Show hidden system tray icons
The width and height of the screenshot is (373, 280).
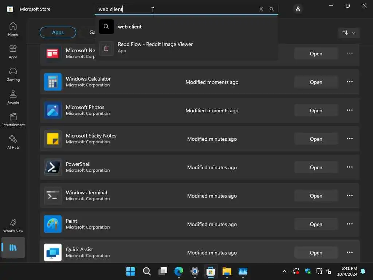[284, 271]
